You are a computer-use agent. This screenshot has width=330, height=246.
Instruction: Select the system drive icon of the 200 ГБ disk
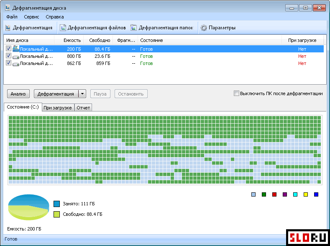[x=16, y=49]
